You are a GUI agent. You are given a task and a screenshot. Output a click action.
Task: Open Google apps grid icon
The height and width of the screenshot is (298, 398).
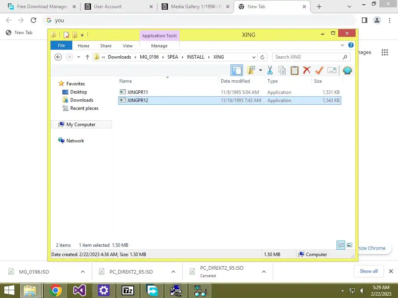(x=384, y=52)
